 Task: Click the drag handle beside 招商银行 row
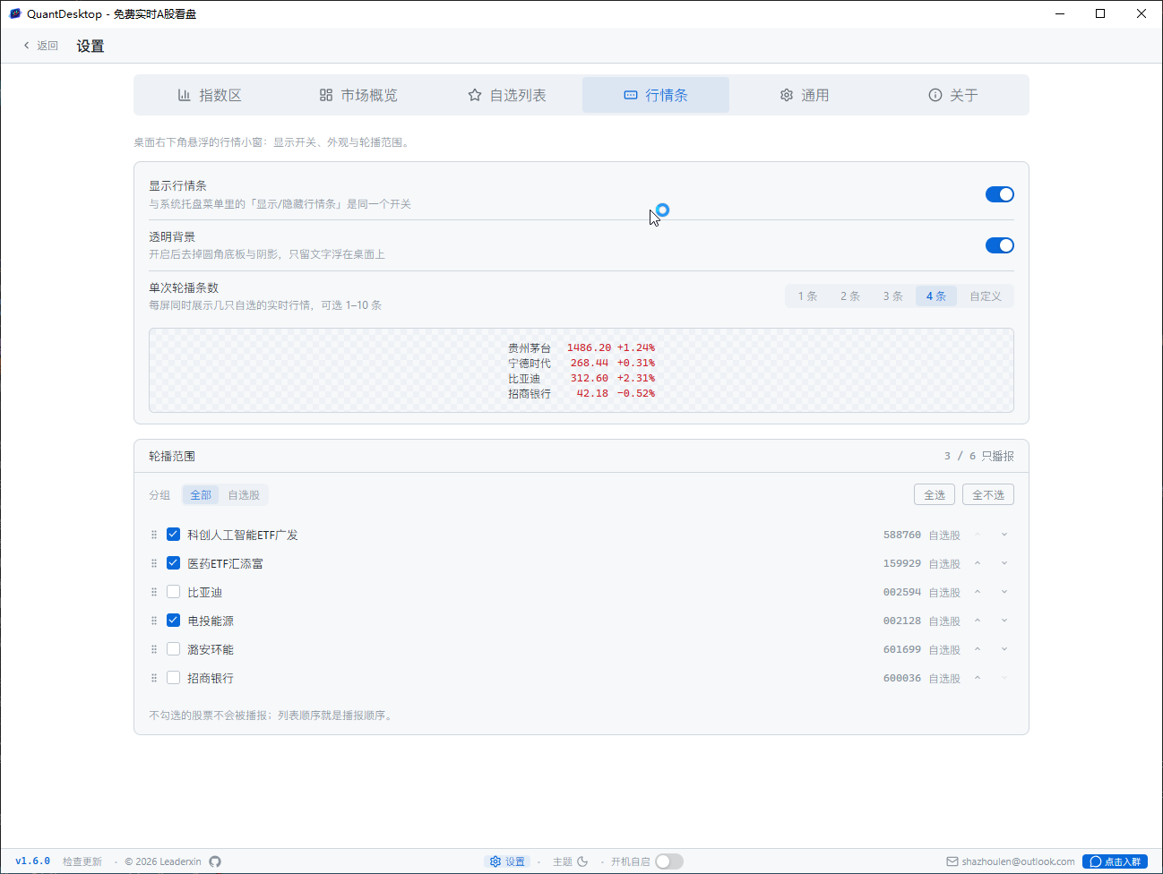pos(154,678)
